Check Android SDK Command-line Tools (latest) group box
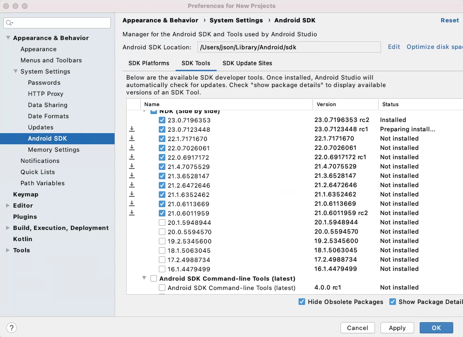This screenshot has height=337, width=463. click(154, 278)
